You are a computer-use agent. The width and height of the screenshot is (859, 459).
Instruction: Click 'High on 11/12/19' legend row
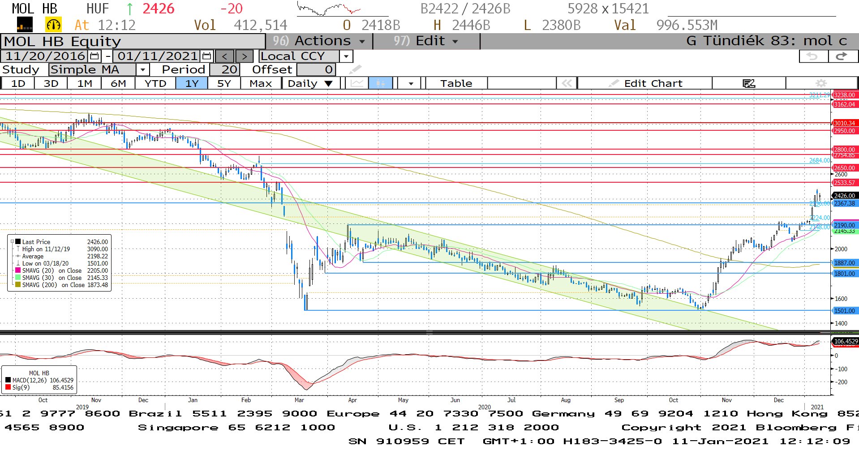[62, 249]
